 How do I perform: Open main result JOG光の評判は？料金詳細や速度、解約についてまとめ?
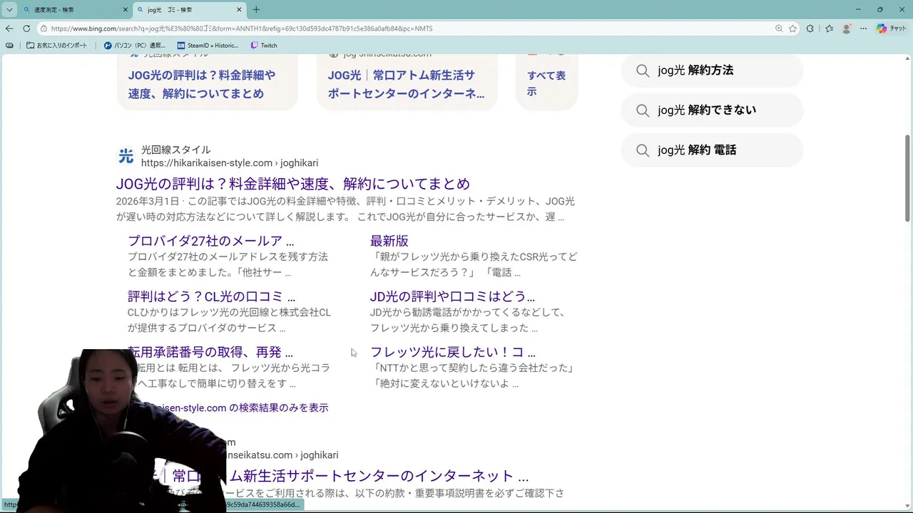[292, 184]
